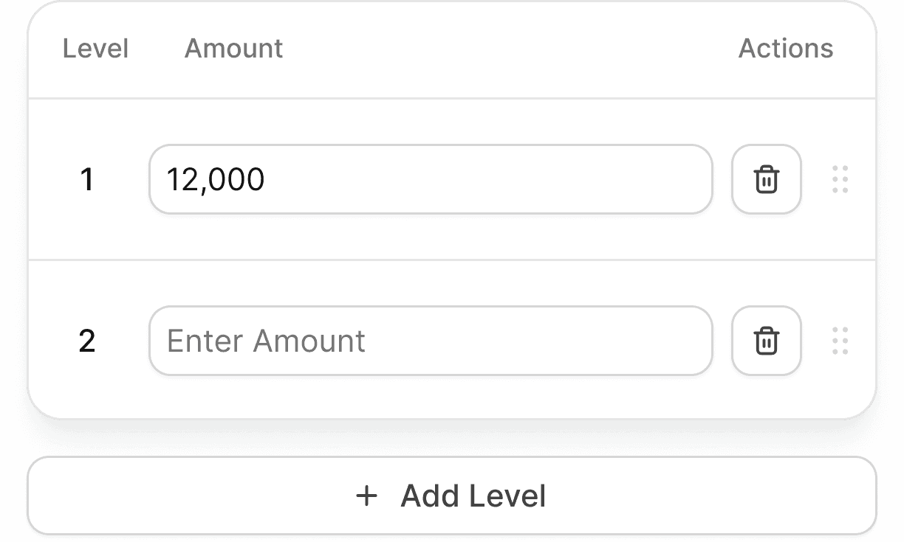Click the number 1 row label

pyautogui.click(x=86, y=179)
